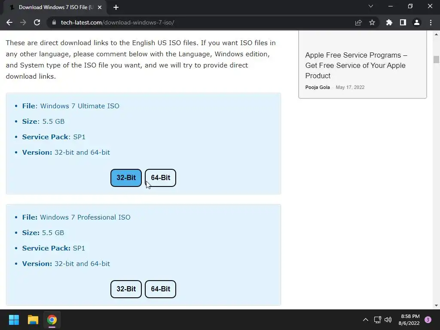Close the Download Windows 7 ISO tab
The height and width of the screenshot is (330, 440).
click(x=100, y=7)
